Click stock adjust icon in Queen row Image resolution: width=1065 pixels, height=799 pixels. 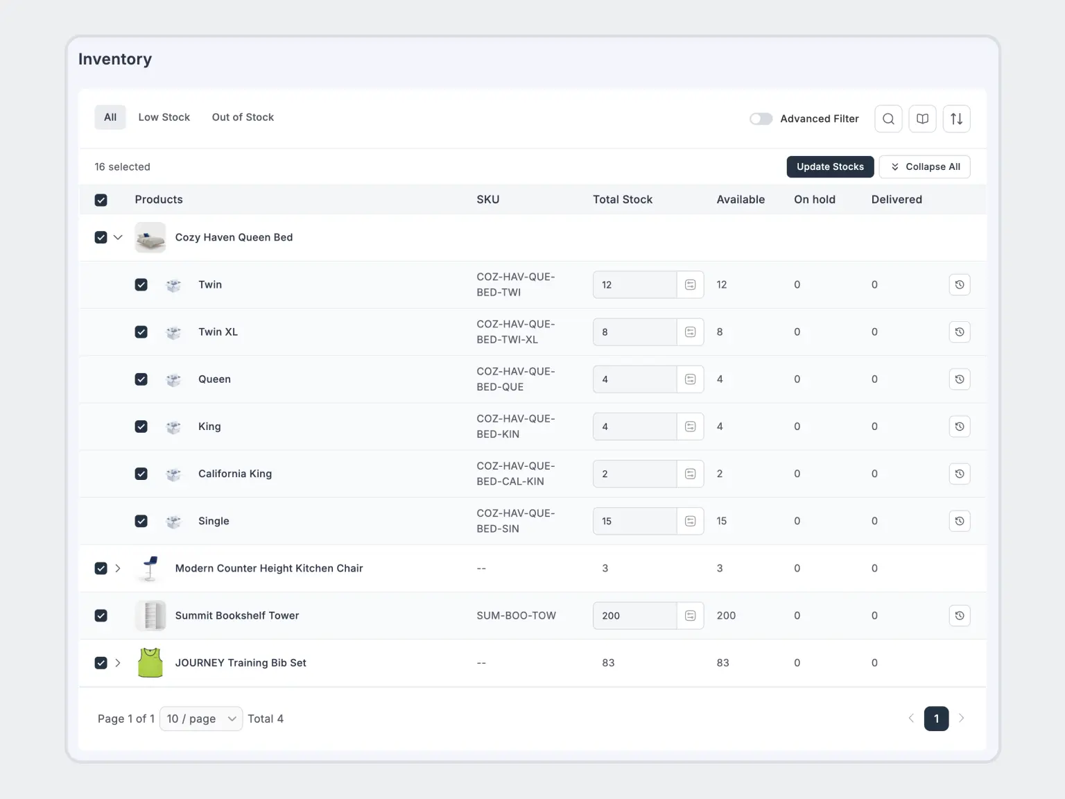(x=691, y=379)
